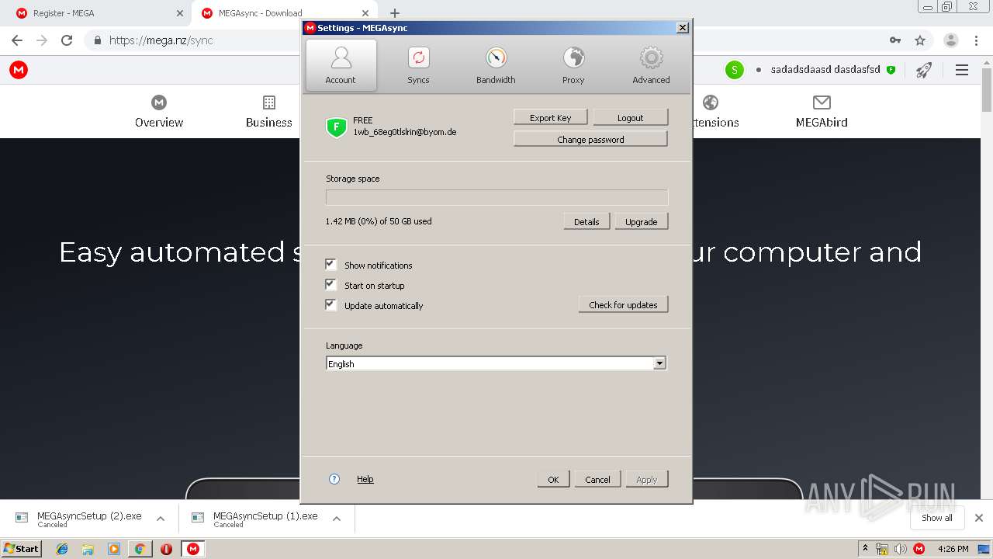
Task: Open the Bandwidth settings tab
Action: point(496,65)
